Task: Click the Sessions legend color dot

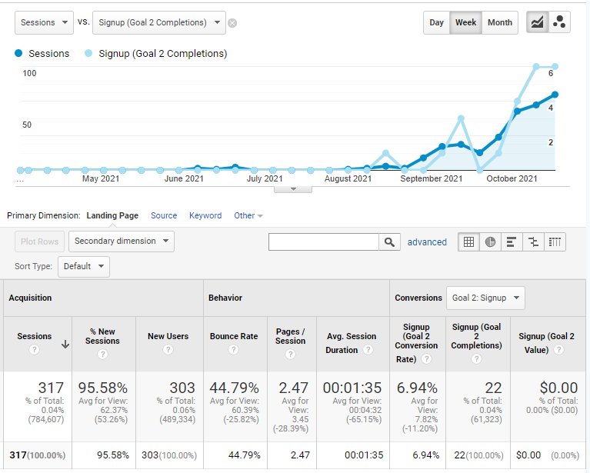Action: [18, 53]
